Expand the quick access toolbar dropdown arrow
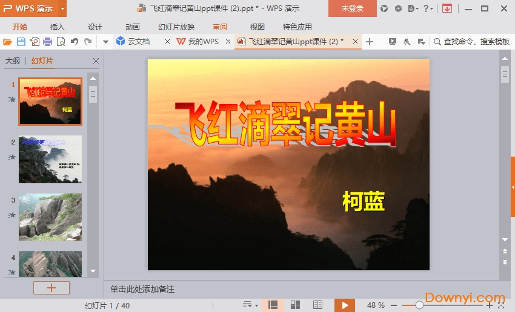The height and width of the screenshot is (312, 515). [x=105, y=42]
